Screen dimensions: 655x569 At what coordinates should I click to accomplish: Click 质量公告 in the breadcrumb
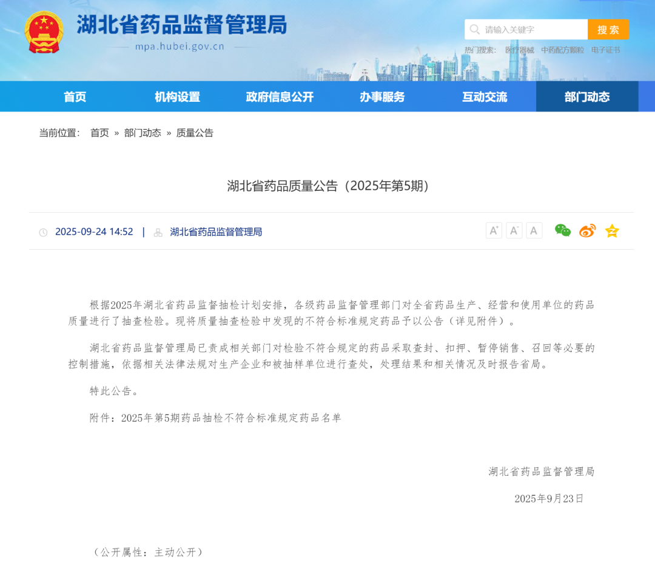(x=195, y=133)
